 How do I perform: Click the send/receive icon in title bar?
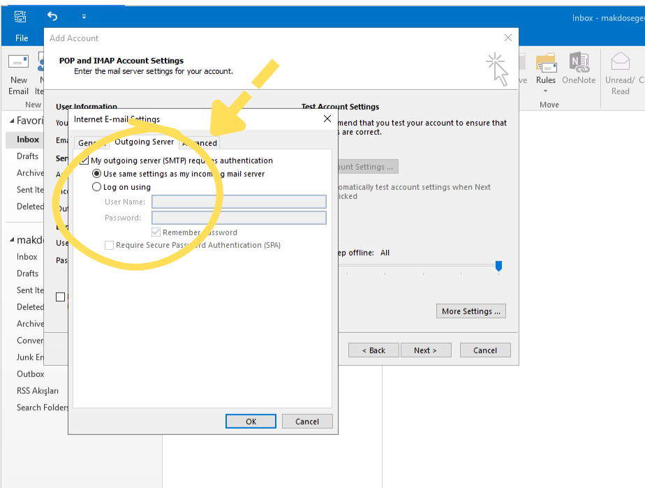[20, 17]
